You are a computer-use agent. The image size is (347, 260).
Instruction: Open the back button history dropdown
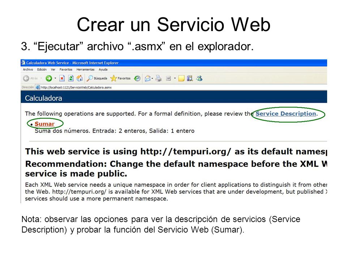point(41,78)
